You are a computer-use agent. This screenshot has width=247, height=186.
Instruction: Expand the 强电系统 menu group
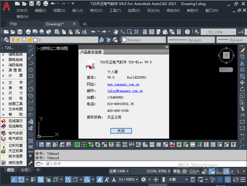13,54
